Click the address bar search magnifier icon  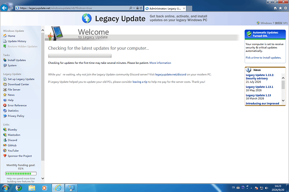pos(131,8)
